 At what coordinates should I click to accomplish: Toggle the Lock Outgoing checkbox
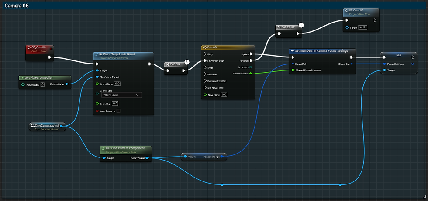(x=118, y=111)
